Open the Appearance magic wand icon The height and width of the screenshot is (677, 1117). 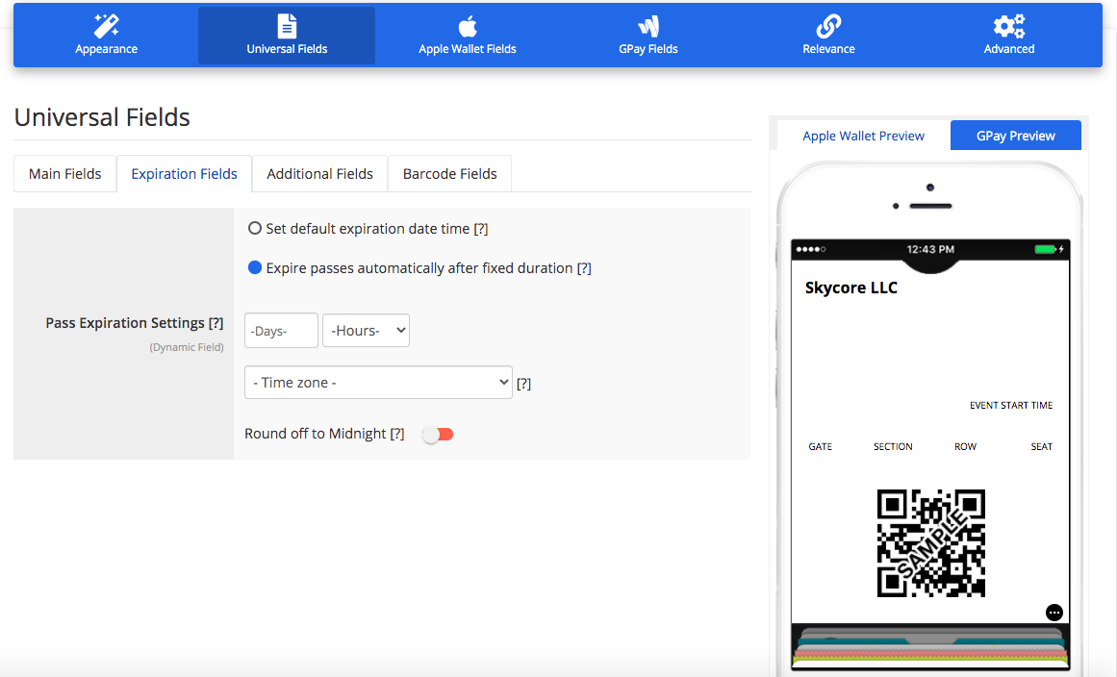106,26
